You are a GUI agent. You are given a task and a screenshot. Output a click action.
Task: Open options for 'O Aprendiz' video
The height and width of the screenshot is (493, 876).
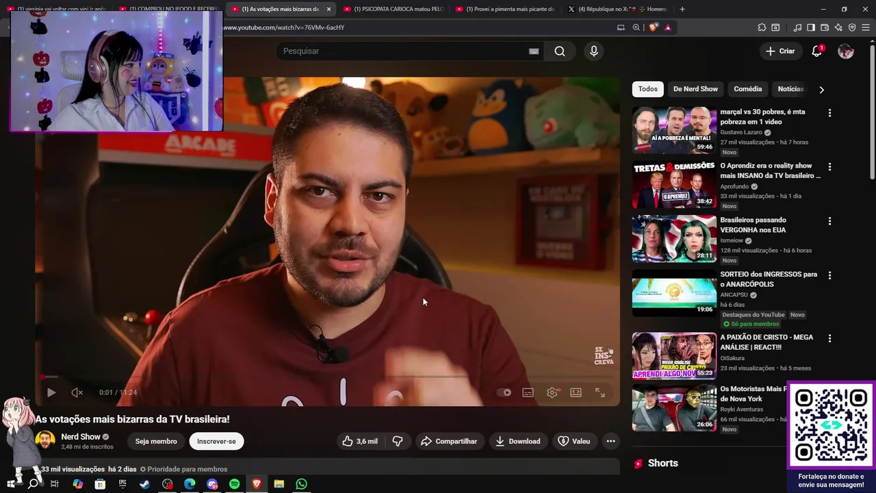coord(829,167)
